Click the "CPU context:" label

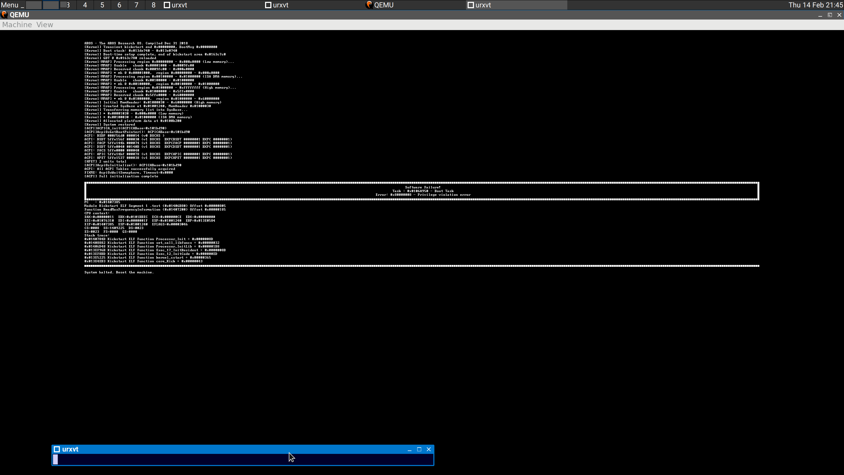click(x=97, y=213)
